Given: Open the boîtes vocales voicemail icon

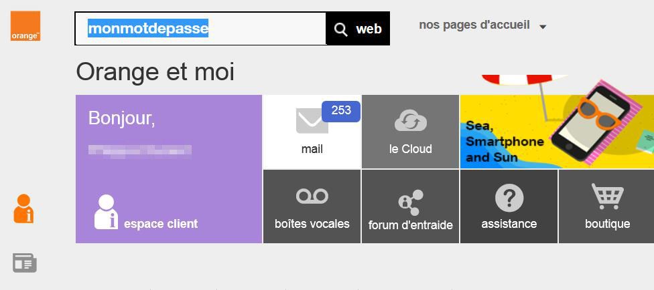Looking at the screenshot, I should point(312,196).
